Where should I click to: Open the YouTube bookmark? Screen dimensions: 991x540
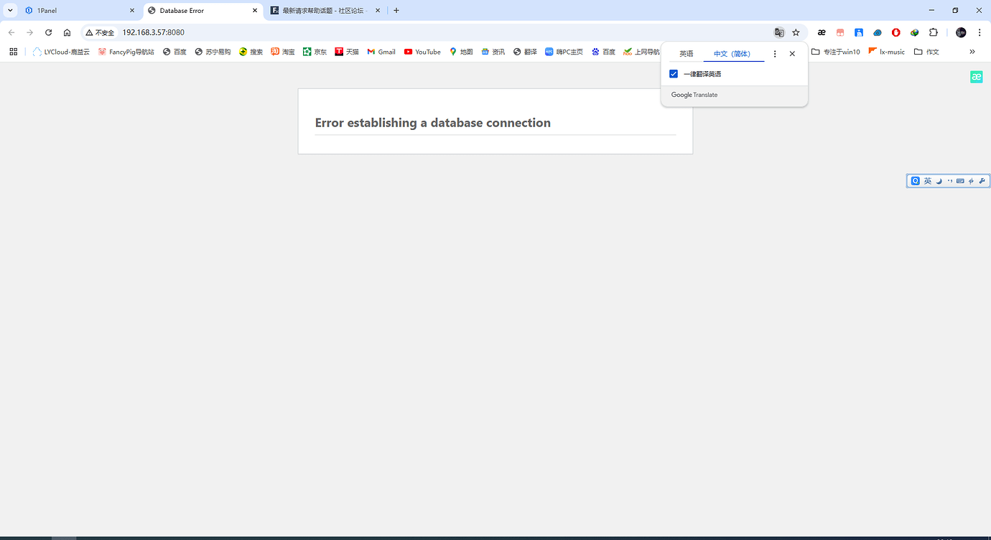[422, 52]
